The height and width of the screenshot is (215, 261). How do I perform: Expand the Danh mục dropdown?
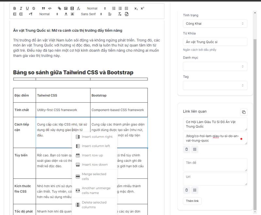(215, 66)
